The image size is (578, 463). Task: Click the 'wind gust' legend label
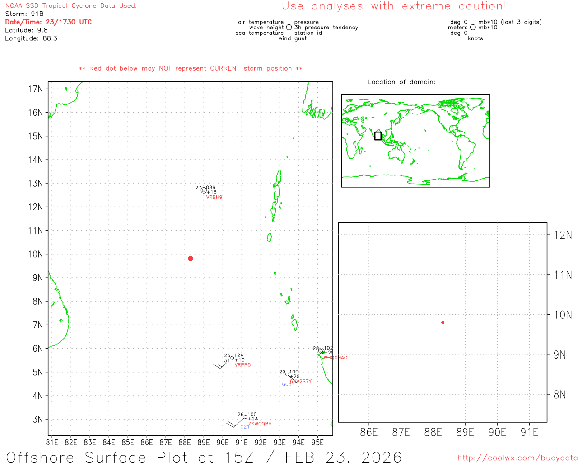click(x=293, y=38)
